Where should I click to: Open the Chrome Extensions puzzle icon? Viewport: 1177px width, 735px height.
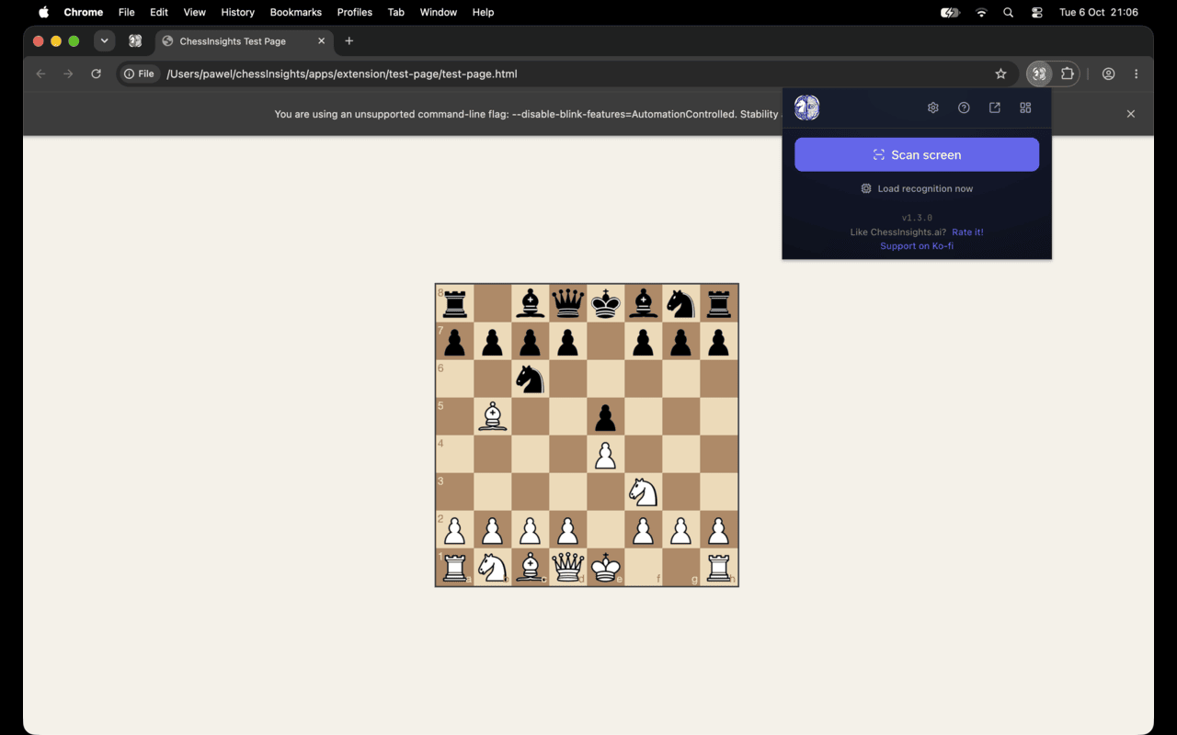1068,73
